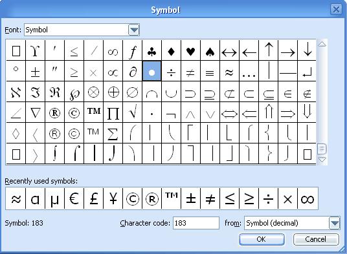This screenshot has height=254, width=347.
Task: Click the scrollbar up arrow
Action: click(322, 44)
